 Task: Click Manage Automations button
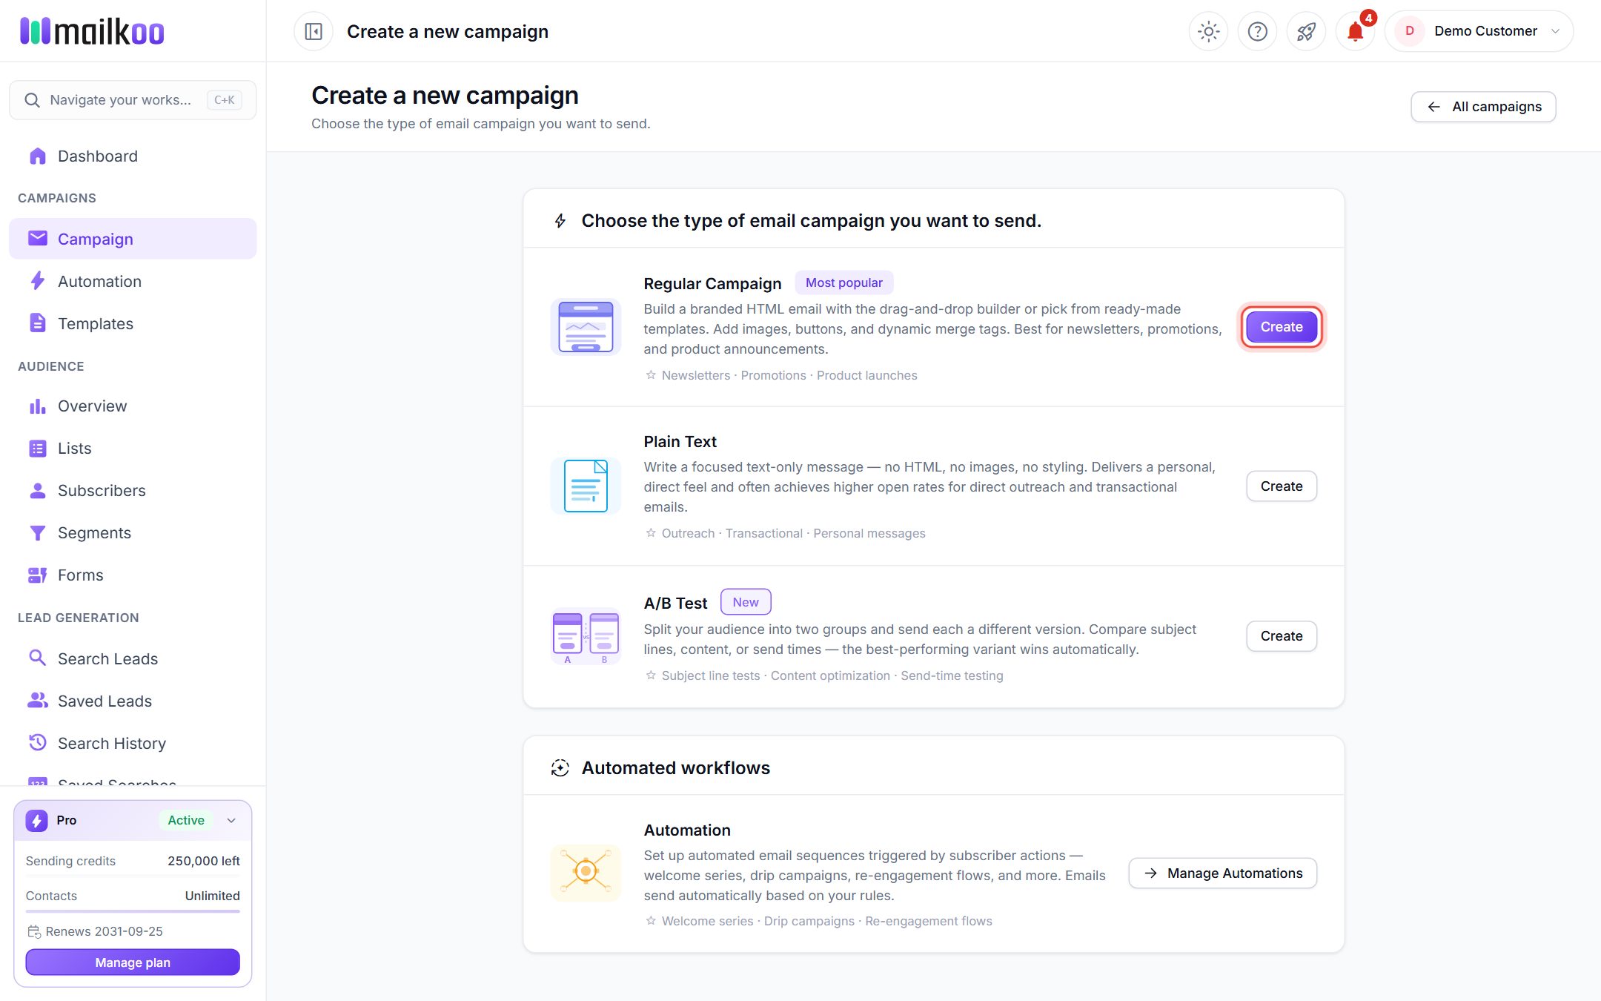tap(1222, 873)
